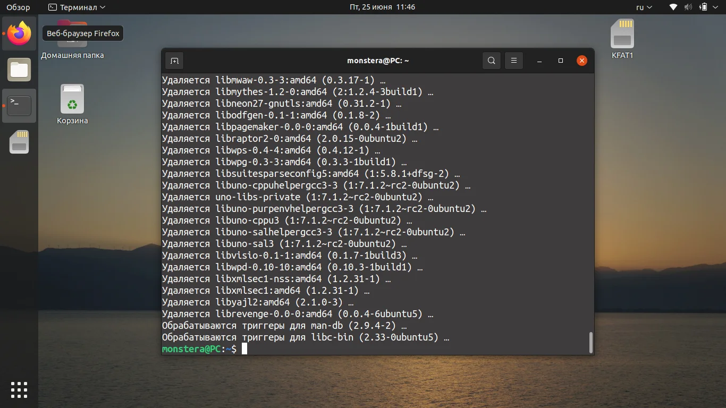The width and height of the screenshot is (726, 408).
Task: Click the librevenge-0.0-0:amd64 line
Action: click(x=298, y=314)
